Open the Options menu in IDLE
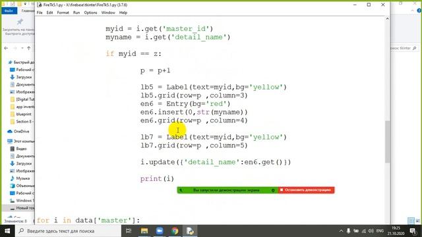Image resolution: width=422 pixels, height=237 pixels. tap(90, 13)
